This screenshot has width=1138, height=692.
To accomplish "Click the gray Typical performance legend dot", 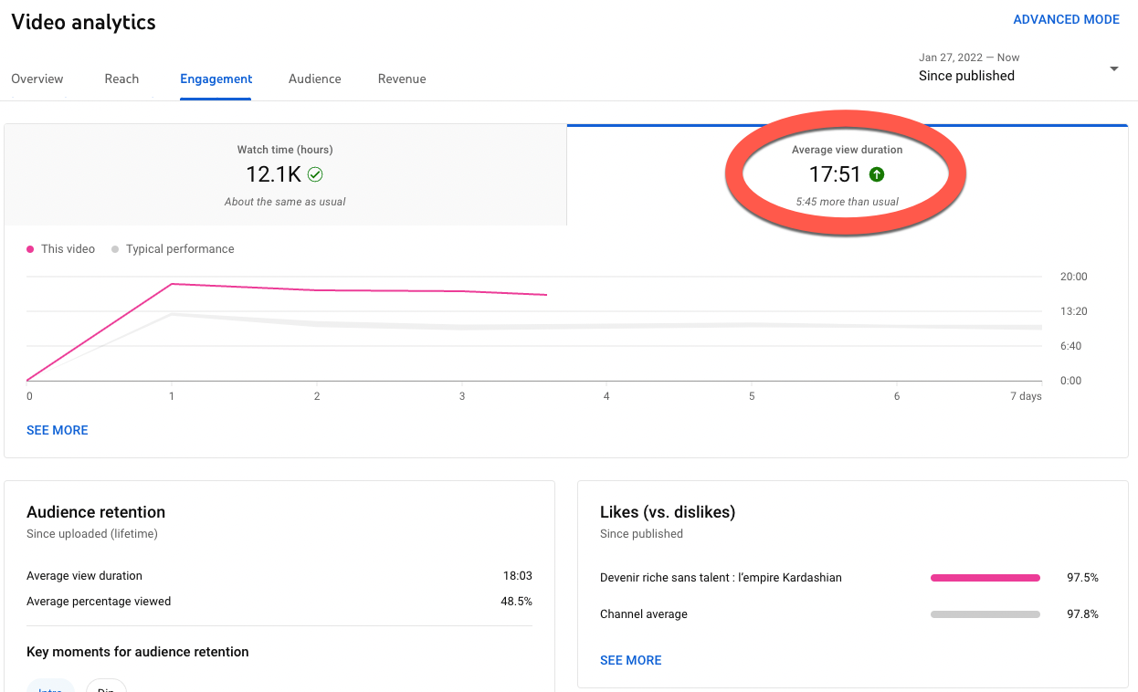I will [x=115, y=249].
